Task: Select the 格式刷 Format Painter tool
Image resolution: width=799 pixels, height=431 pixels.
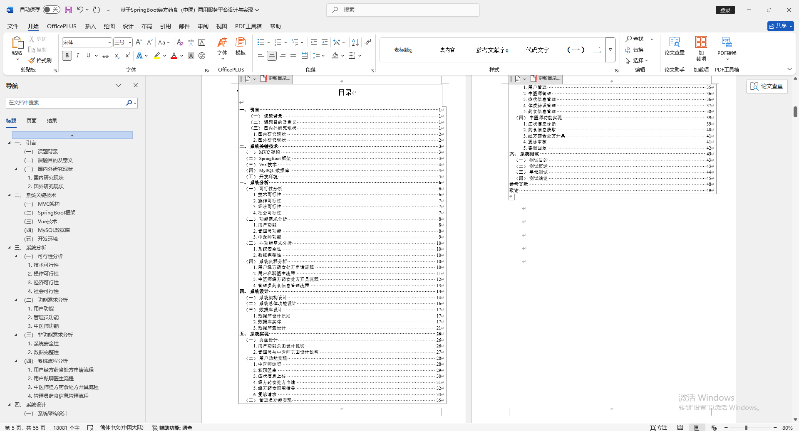Action: click(x=40, y=60)
